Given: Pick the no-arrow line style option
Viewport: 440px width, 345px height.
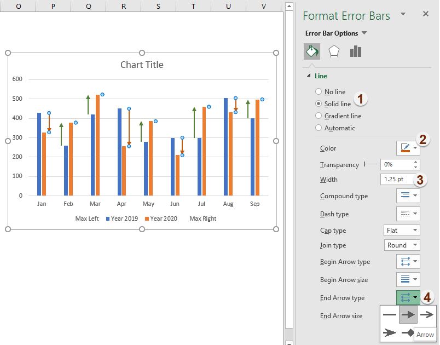Looking at the screenshot, I should pos(390,315).
